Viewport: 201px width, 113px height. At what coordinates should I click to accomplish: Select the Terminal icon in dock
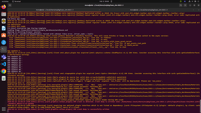click(x=3, y=50)
